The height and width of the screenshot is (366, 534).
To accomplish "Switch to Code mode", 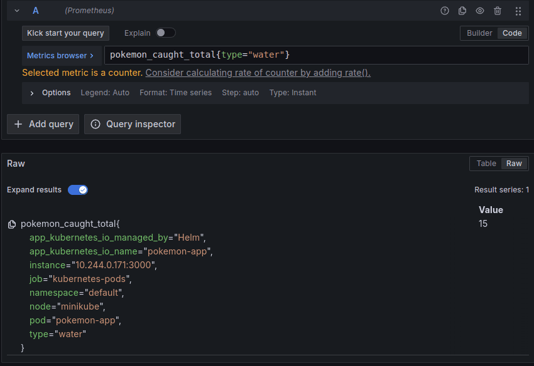I will (512, 33).
